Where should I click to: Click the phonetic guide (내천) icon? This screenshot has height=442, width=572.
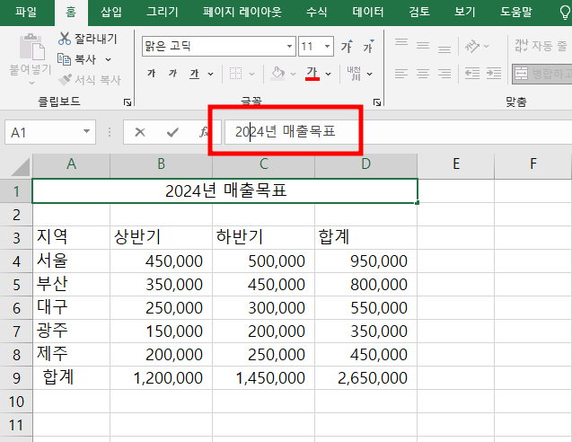tap(354, 74)
